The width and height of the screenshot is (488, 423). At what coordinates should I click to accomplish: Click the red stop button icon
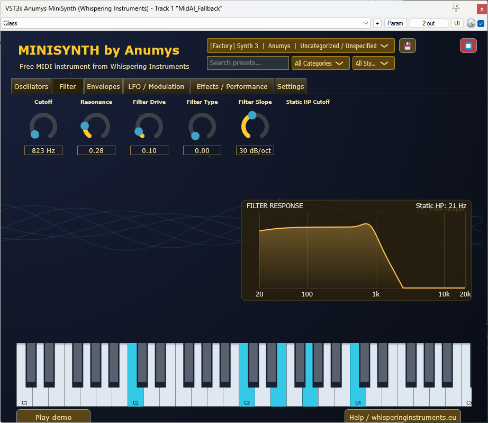coord(468,46)
